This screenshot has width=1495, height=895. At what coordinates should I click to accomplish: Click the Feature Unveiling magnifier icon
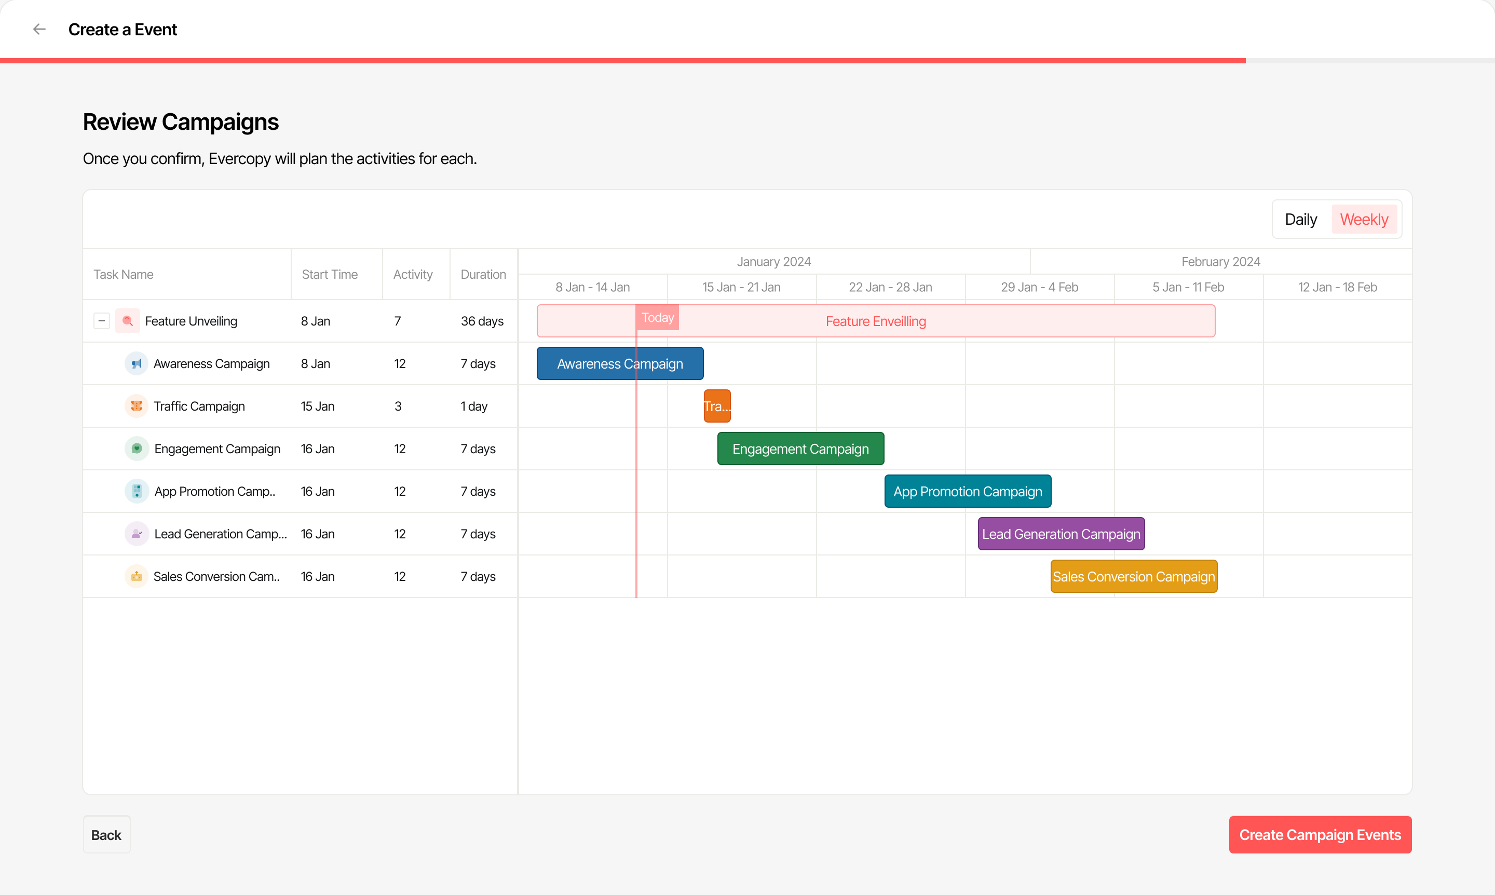point(127,321)
